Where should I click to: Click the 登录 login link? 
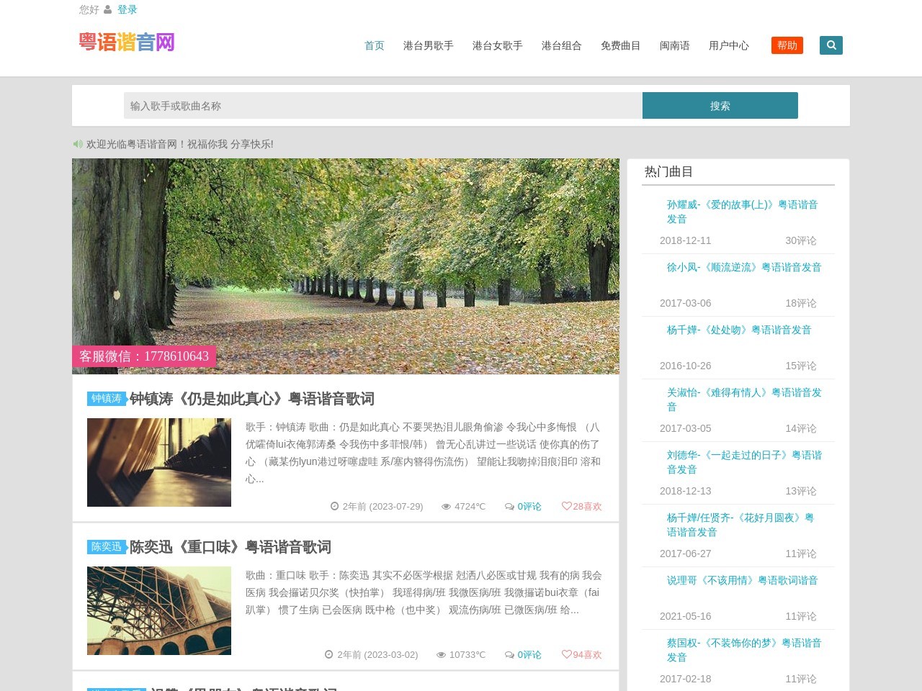127,9
